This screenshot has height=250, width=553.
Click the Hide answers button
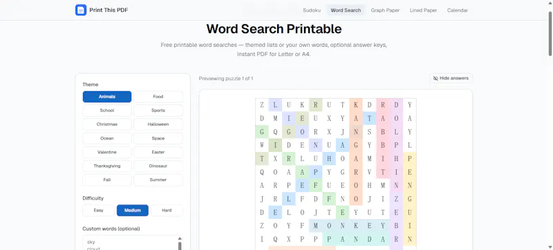[x=451, y=78]
